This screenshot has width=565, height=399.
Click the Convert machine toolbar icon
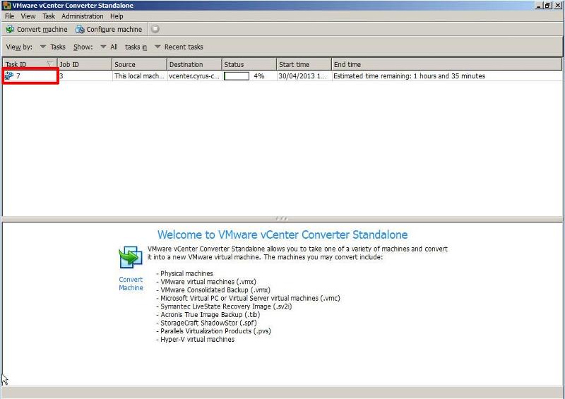[x=10, y=29]
